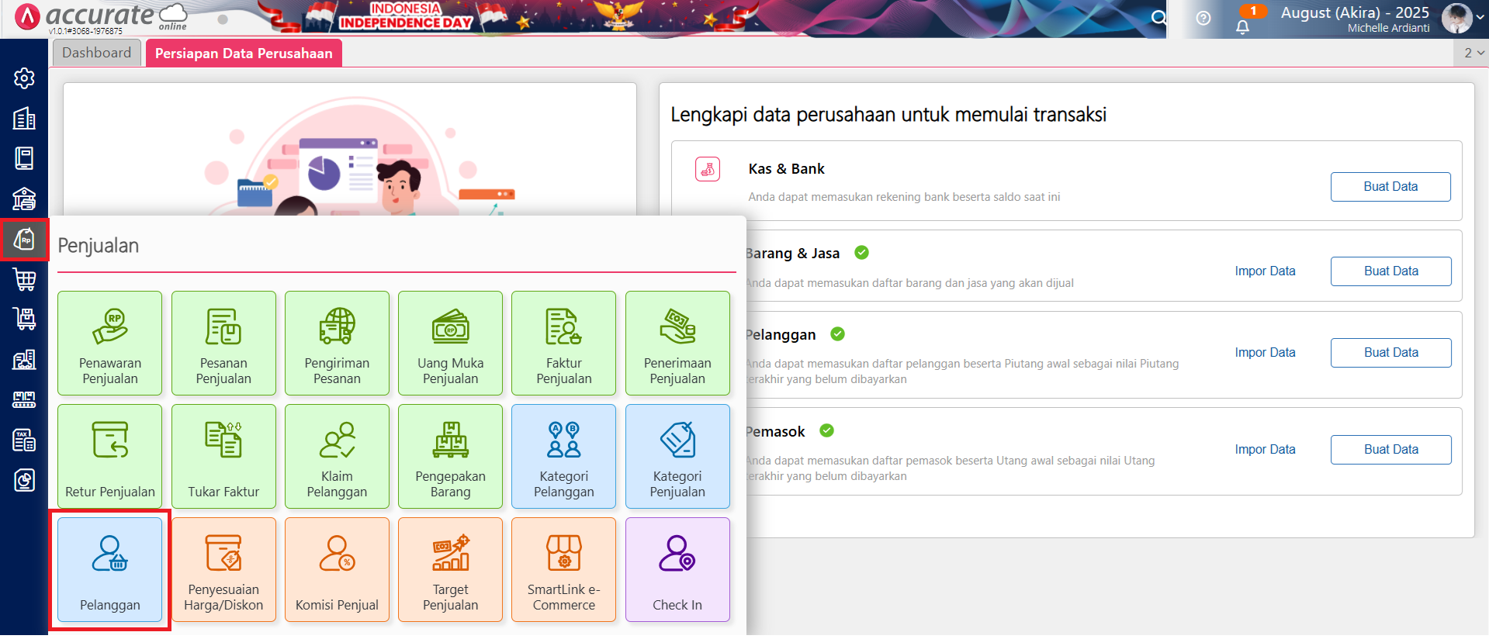This screenshot has width=1489, height=639.
Task: Click the Kas & Bank heading
Action: pyautogui.click(x=786, y=169)
